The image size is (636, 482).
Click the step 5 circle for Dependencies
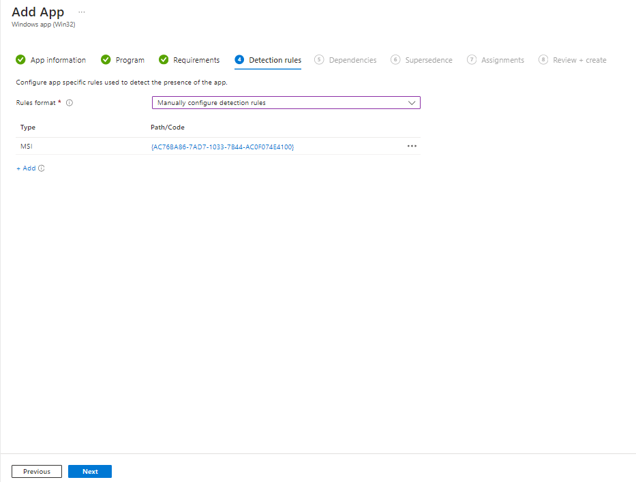pyautogui.click(x=319, y=60)
